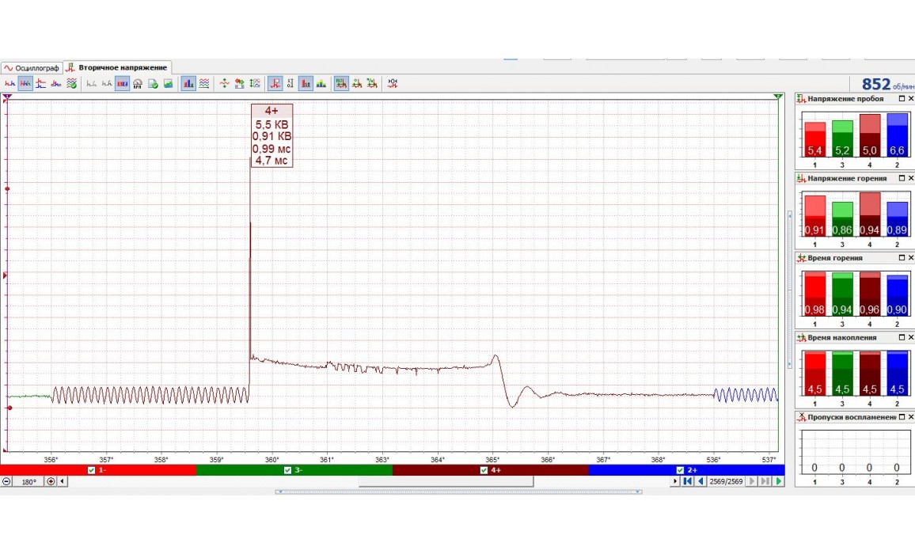Screen dimensions: 915x554
Task: Maximize the Напряжение пробоя panel
Action: (902, 99)
